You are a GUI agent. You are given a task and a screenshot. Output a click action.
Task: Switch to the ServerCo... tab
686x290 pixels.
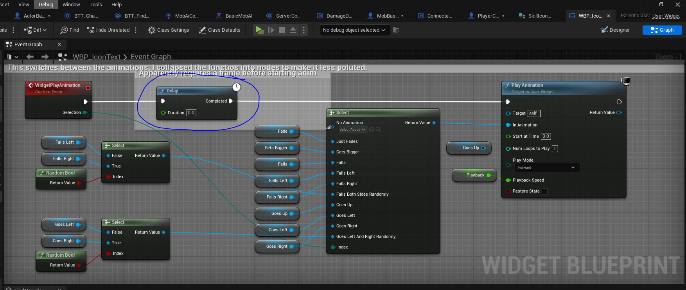[x=284, y=16]
